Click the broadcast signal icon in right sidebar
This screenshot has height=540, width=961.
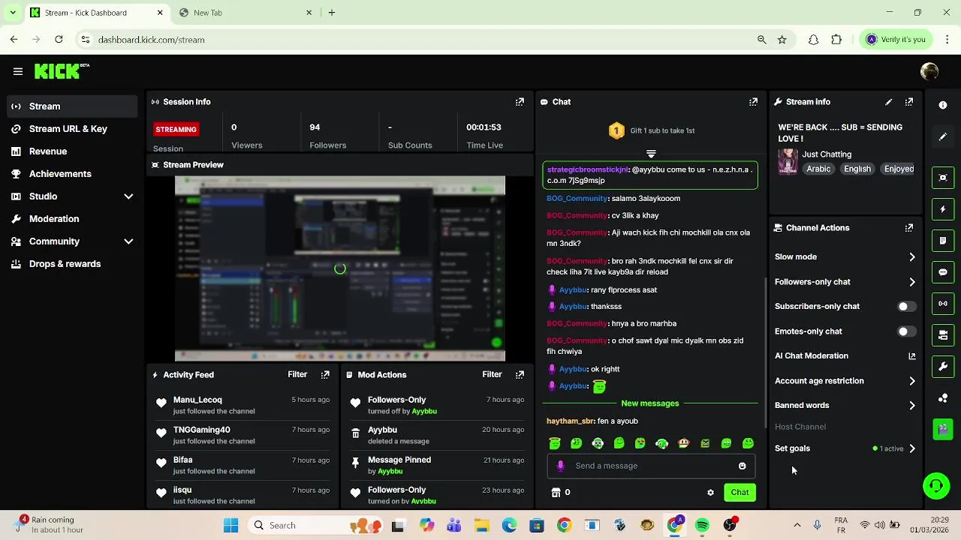click(x=943, y=304)
